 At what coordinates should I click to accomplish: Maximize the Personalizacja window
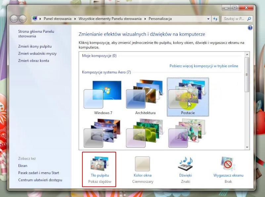[x=235, y=8]
